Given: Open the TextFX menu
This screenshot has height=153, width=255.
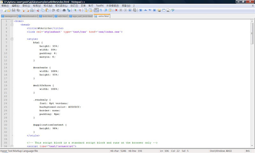Looking at the screenshot, I should click(99, 6).
